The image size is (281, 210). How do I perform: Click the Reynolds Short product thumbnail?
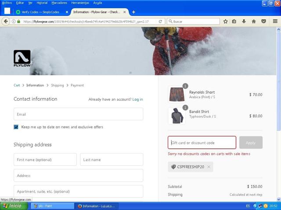[177, 94]
